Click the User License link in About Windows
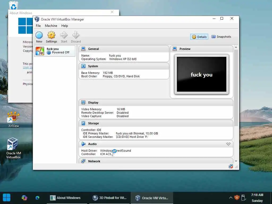272x204 pixels. [x=28, y=67]
